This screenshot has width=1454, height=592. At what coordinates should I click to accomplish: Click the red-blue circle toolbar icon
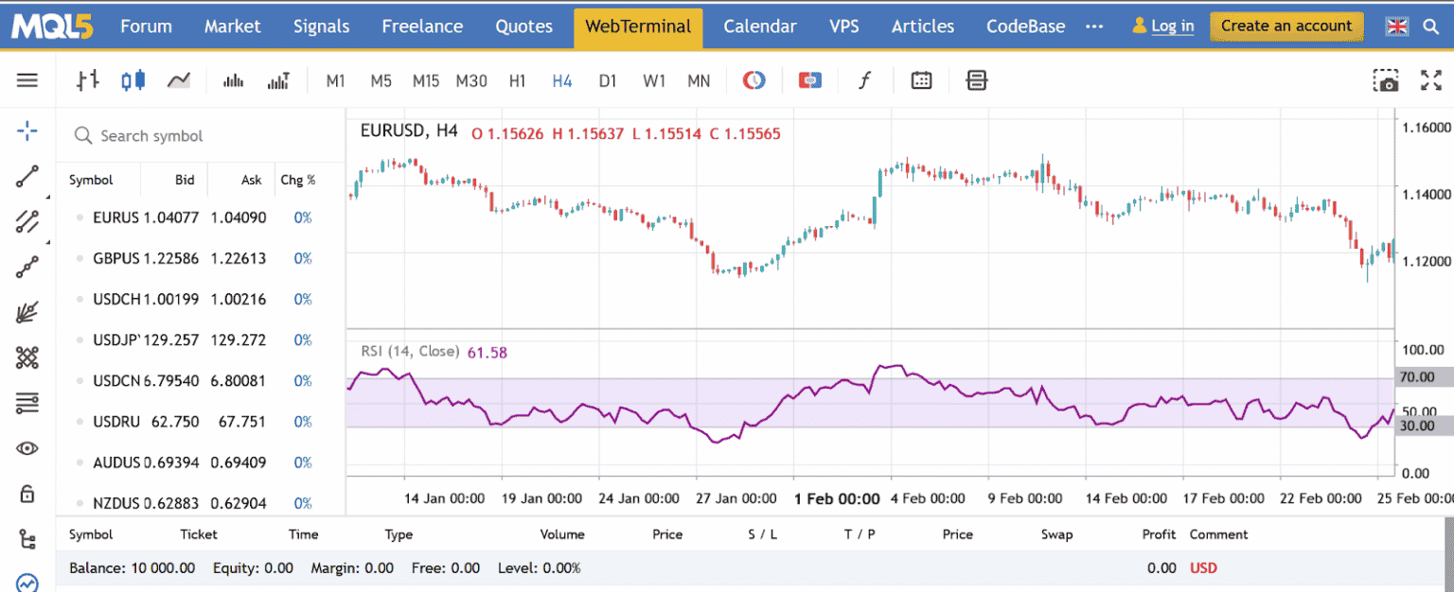point(754,80)
